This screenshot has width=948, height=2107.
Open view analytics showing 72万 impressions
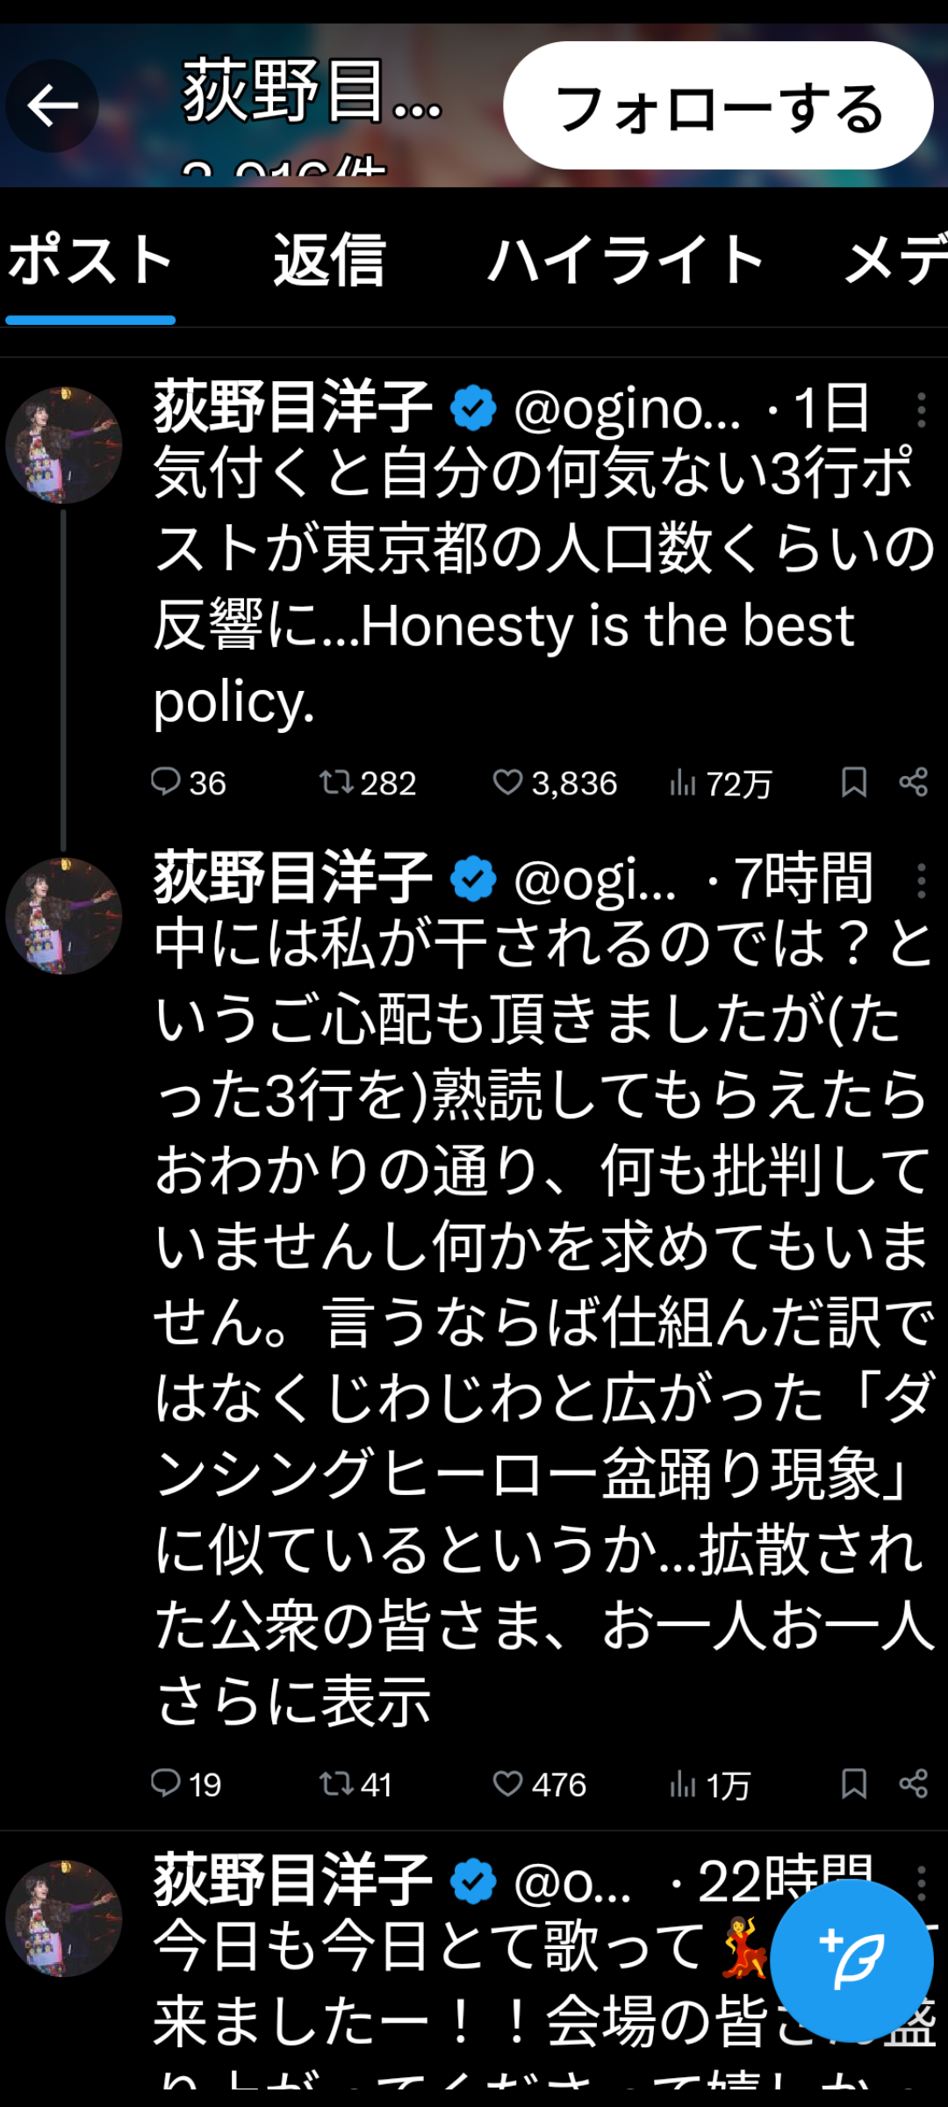point(693,784)
